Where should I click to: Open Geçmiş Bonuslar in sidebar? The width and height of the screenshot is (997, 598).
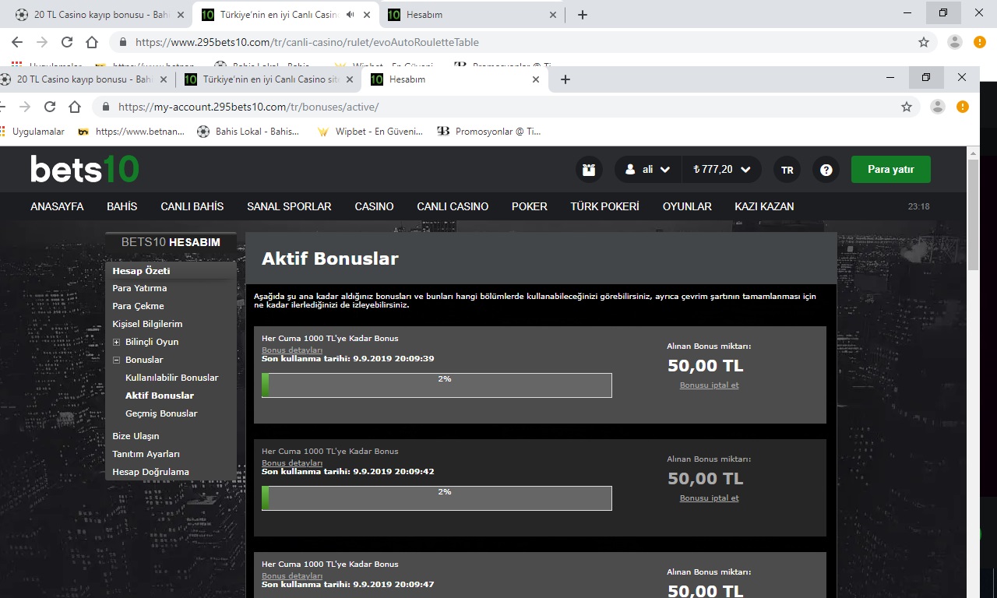[161, 413]
